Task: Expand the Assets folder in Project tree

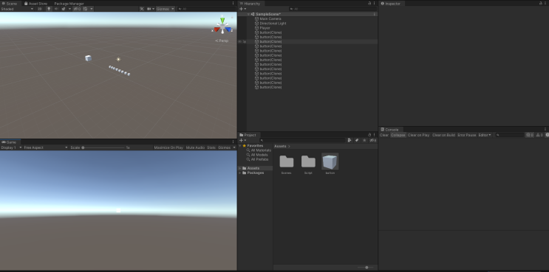Action: (x=240, y=168)
